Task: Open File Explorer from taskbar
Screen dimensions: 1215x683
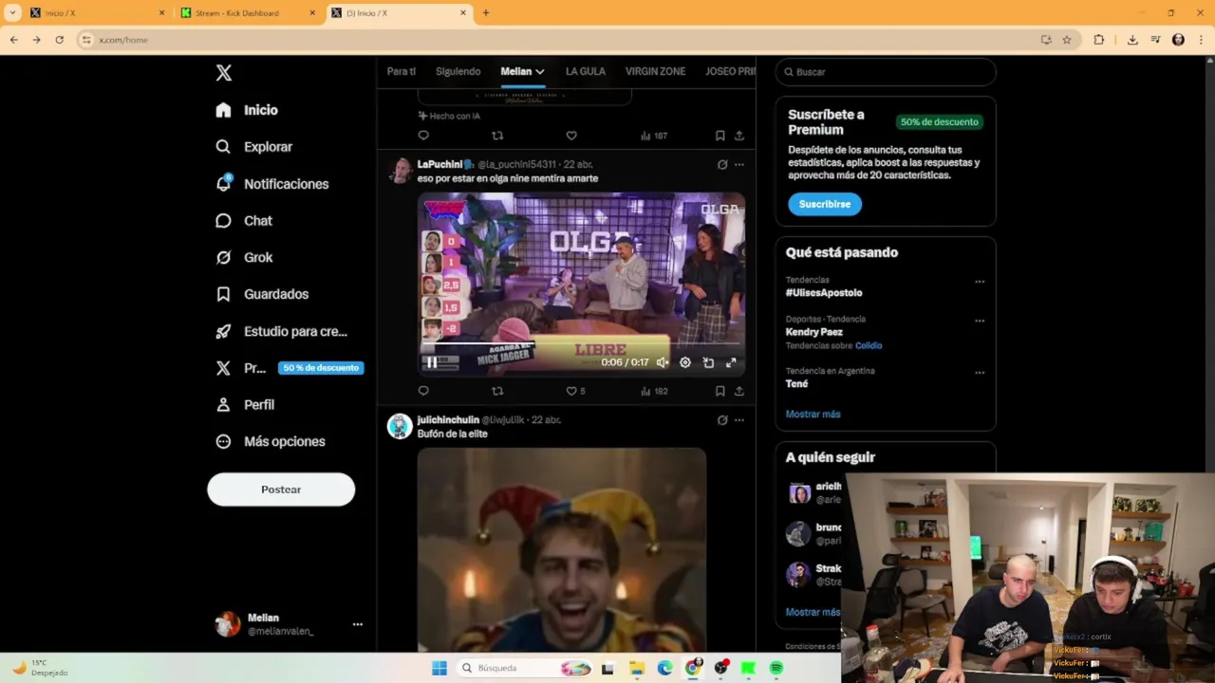Action: (x=637, y=668)
